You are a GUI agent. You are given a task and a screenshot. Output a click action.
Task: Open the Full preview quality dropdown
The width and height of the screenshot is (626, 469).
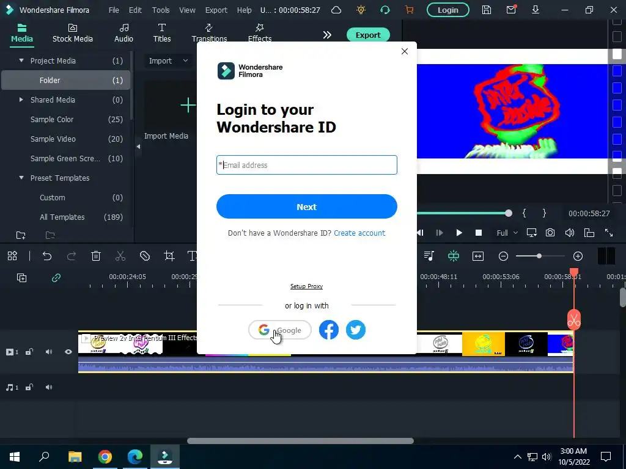(x=507, y=233)
